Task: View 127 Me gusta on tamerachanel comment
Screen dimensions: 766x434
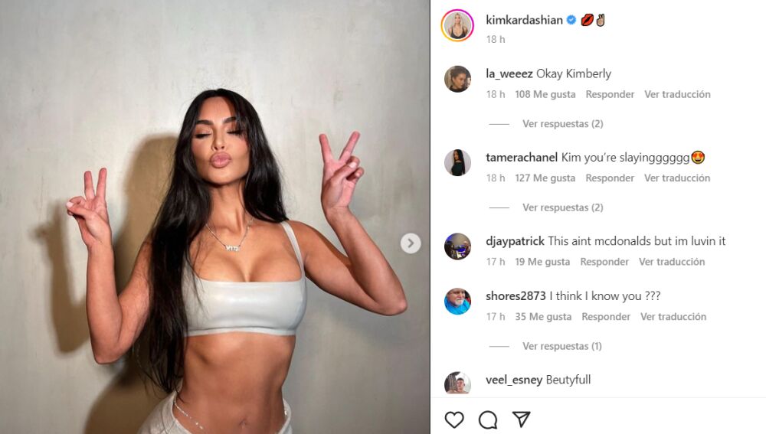Action: point(545,178)
